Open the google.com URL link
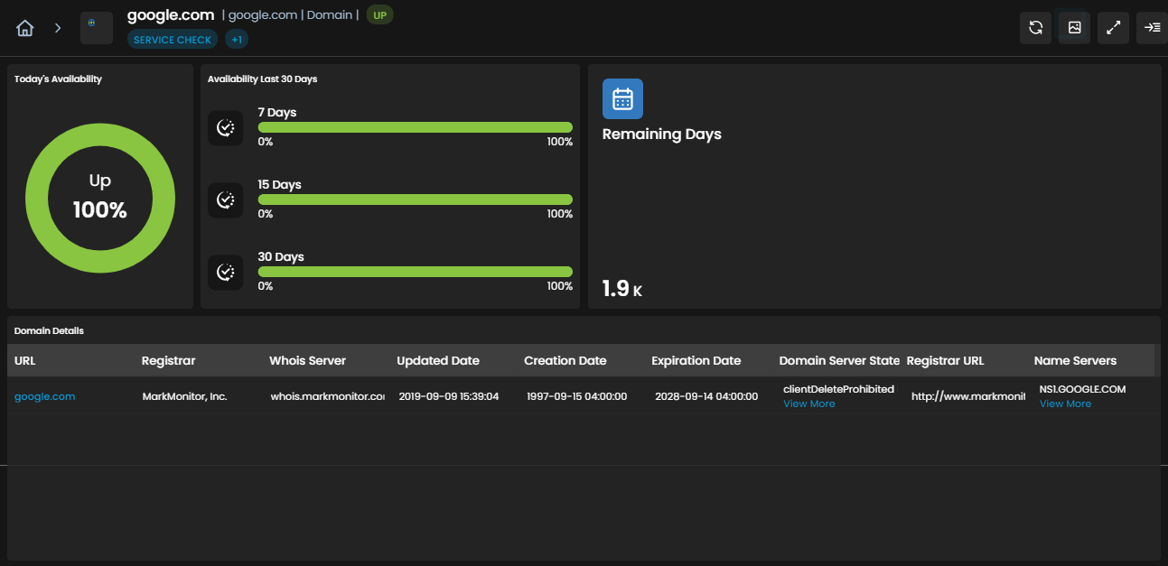This screenshot has width=1168, height=566. (x=45, y=396)
